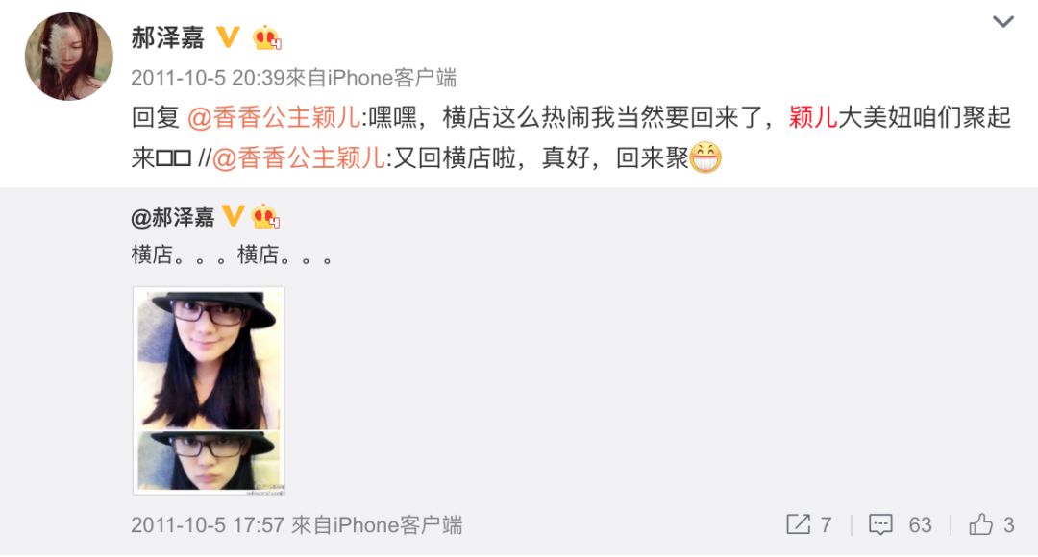Like the original post with thumbs-up icon

(x=980, y=524)
